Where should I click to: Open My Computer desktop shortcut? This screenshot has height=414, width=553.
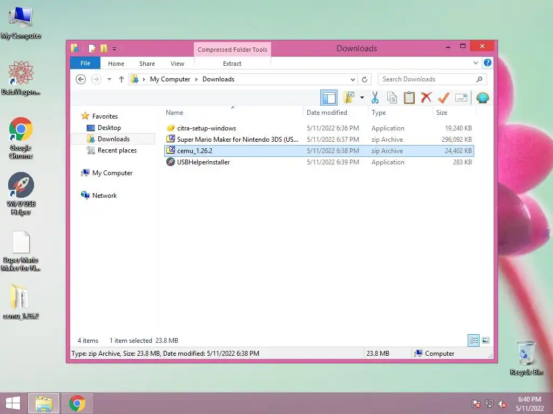click(x=21, y=23)
